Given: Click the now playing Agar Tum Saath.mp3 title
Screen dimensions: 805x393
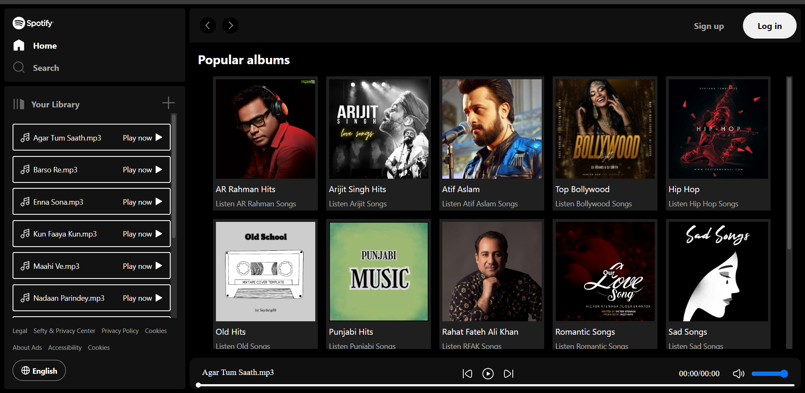Looking at the screenshot, I should [238, 372].
